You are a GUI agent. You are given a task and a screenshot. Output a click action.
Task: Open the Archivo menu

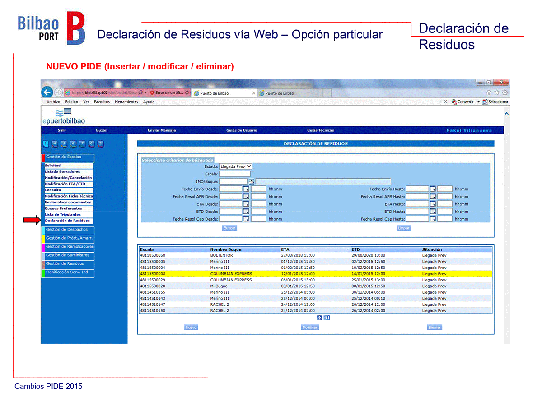(x=53, y=102)
